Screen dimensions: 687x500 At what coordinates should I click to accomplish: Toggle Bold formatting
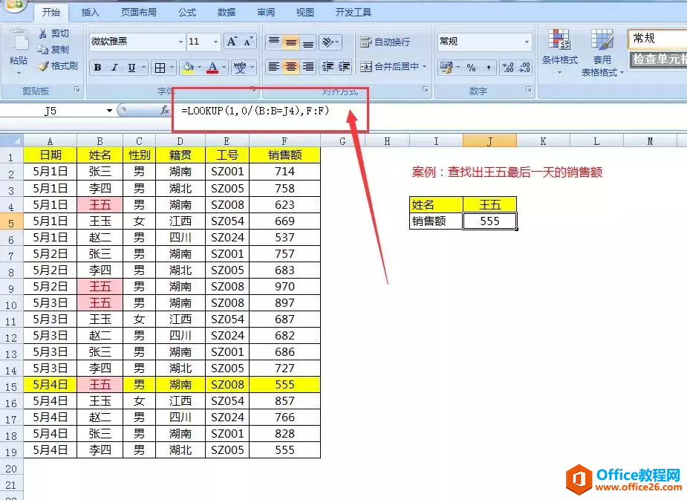click(98, 68)
